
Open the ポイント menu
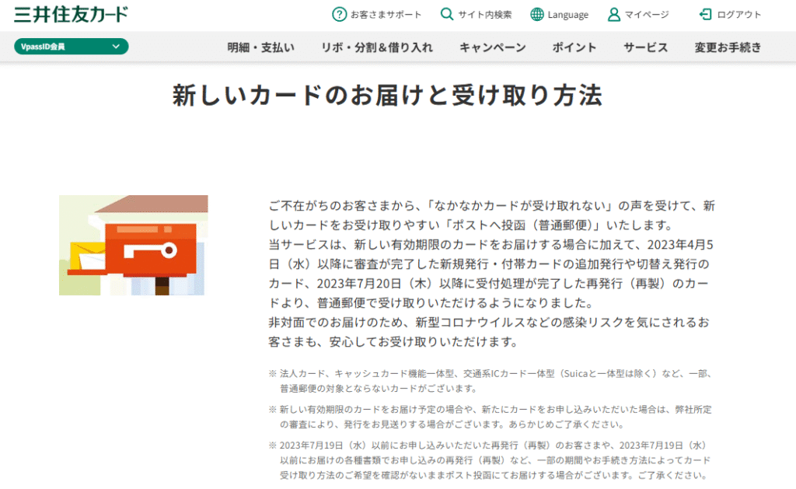574,47
